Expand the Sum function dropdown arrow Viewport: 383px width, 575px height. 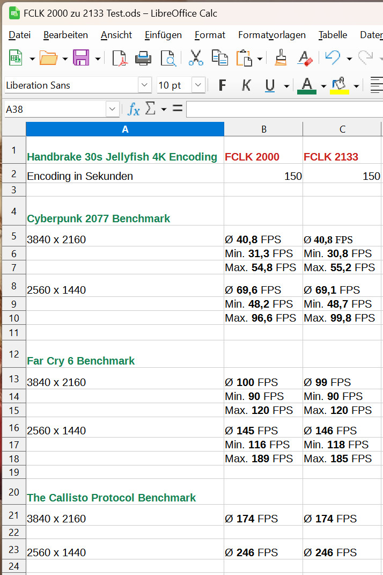tap(164, 110)
